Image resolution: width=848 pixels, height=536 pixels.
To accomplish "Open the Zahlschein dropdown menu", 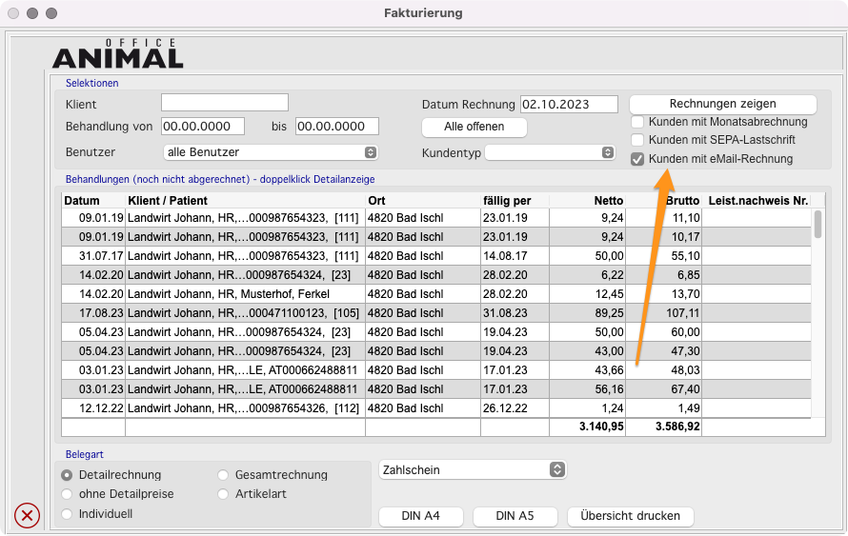I will 473,469.
